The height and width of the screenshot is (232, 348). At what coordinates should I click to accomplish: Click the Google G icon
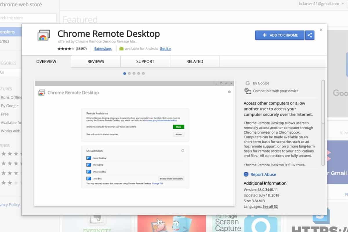pos(248,83)
